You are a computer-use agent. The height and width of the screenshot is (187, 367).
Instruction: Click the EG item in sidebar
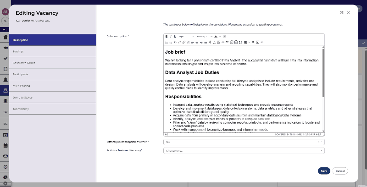click(x=6, y=124)
